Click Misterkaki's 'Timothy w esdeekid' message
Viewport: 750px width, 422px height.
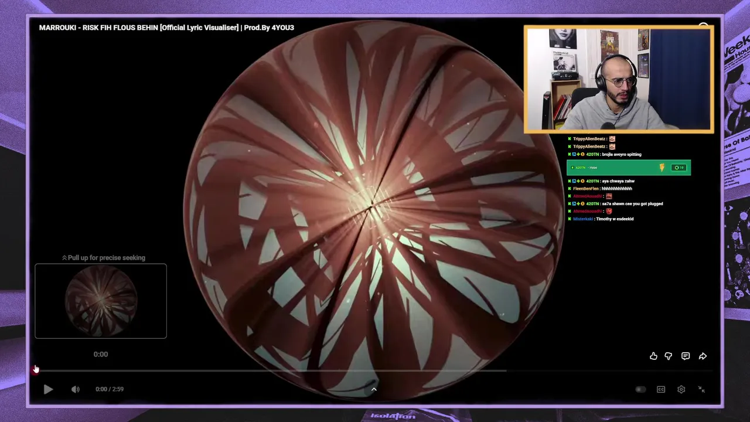click(615, 219)
